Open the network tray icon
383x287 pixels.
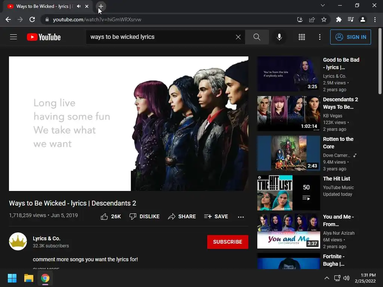click(337, 278)
